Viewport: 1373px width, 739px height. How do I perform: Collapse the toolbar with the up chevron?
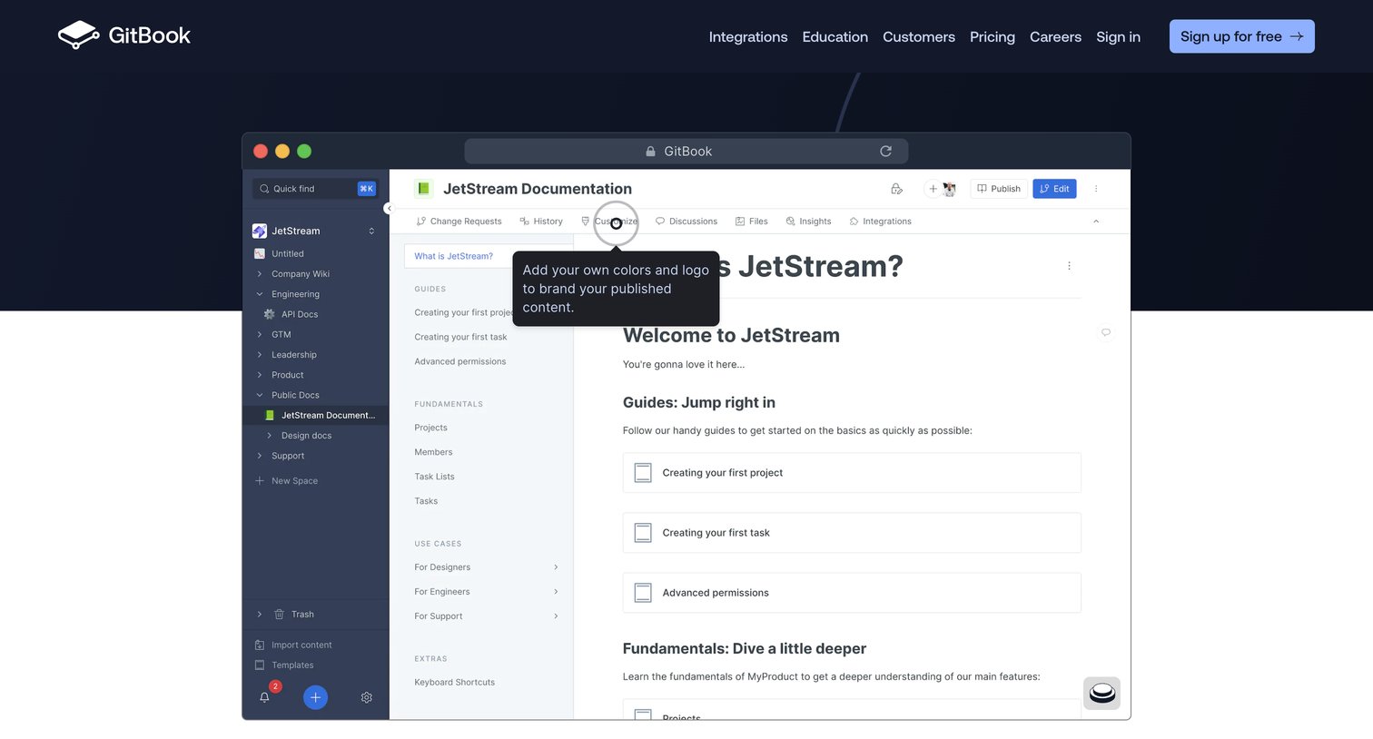coord(1096,222)
